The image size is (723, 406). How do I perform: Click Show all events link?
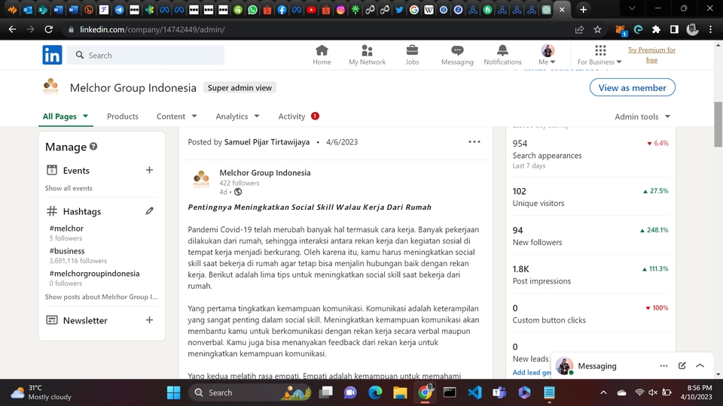point(69,188)
